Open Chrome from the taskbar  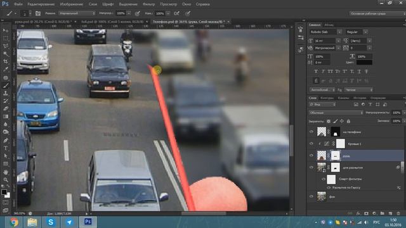click(14, 222)
